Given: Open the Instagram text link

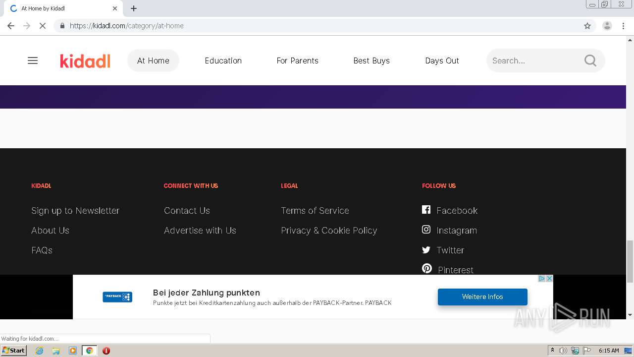Looking at the screenshot, I should [x=456, y=230].
